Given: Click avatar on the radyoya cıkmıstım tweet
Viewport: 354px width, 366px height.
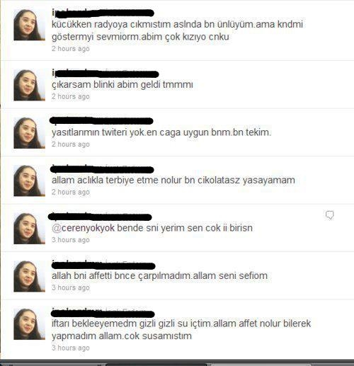Looking at the screenshot, I should coord(29,25).
